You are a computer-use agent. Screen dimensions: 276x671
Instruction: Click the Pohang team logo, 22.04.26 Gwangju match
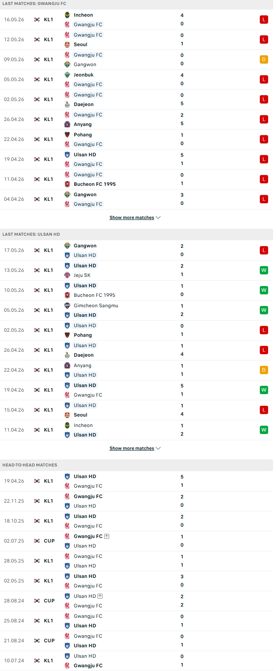click(x=67, y=135)
